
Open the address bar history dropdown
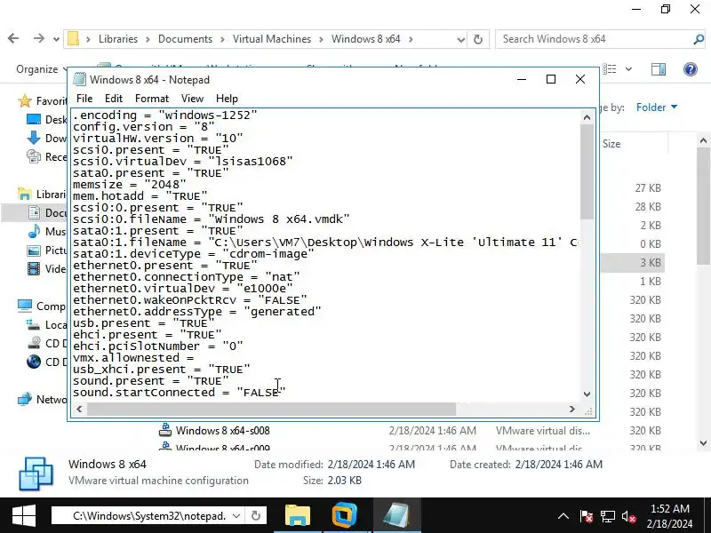point(460,39)
